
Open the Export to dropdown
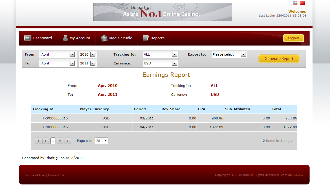click(243, 54)
